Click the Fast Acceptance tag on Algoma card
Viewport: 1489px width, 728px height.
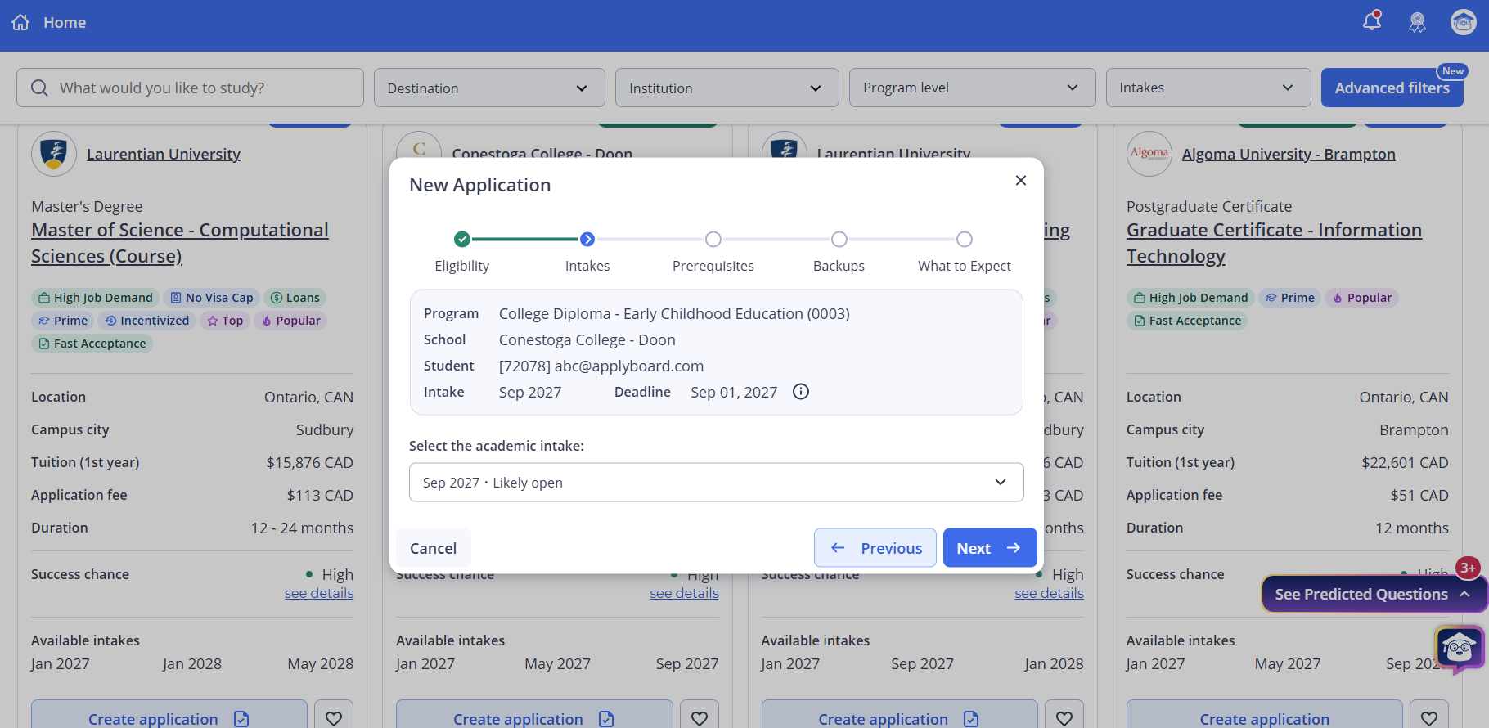tap(1187, 321)
